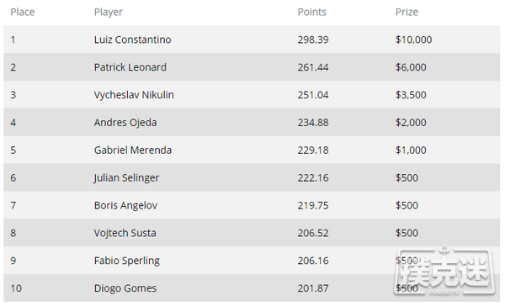This screenshot has width=505, height=306.
Task: Click the 298.39 points value
Action: pos(313,40)
